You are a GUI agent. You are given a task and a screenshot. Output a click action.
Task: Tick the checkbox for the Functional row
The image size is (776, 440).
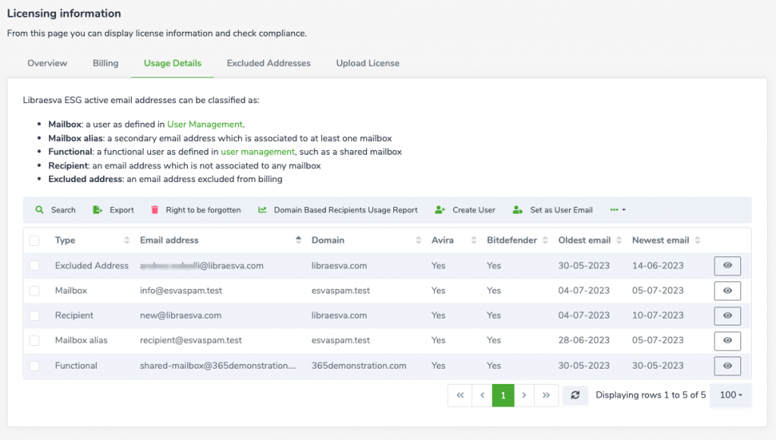pos(34,366)
